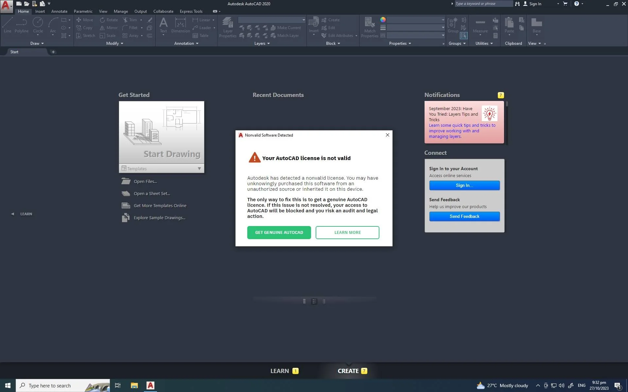Image resolution: width=628 pixels, height=392 pixels.
Task: Click GET GENUINE AUTOCAD button
Action: click(279, 233)
